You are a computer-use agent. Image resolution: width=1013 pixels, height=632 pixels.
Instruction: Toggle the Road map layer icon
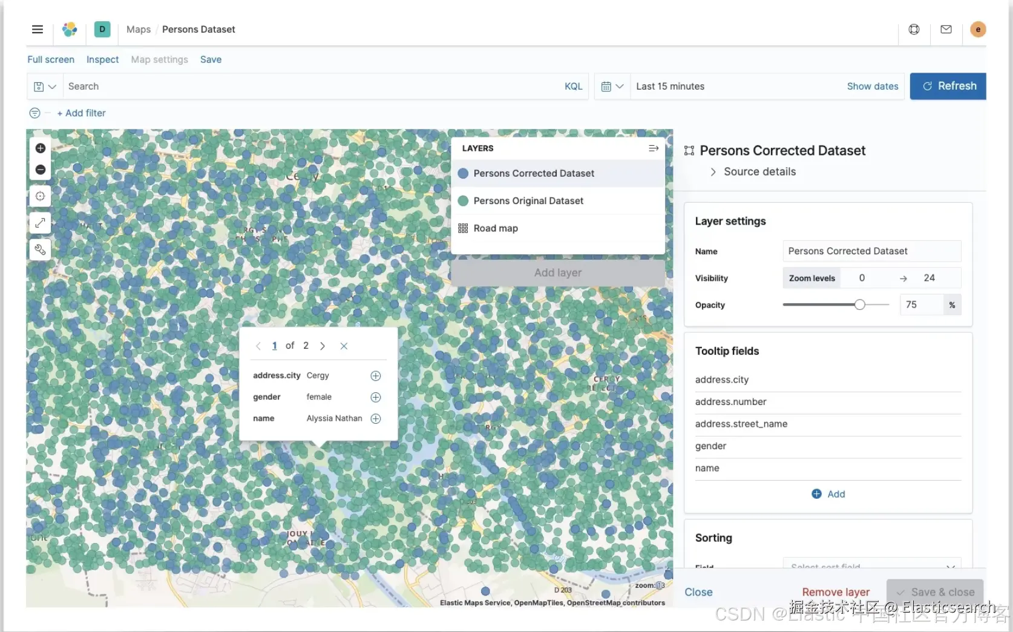tap(463, 228)
